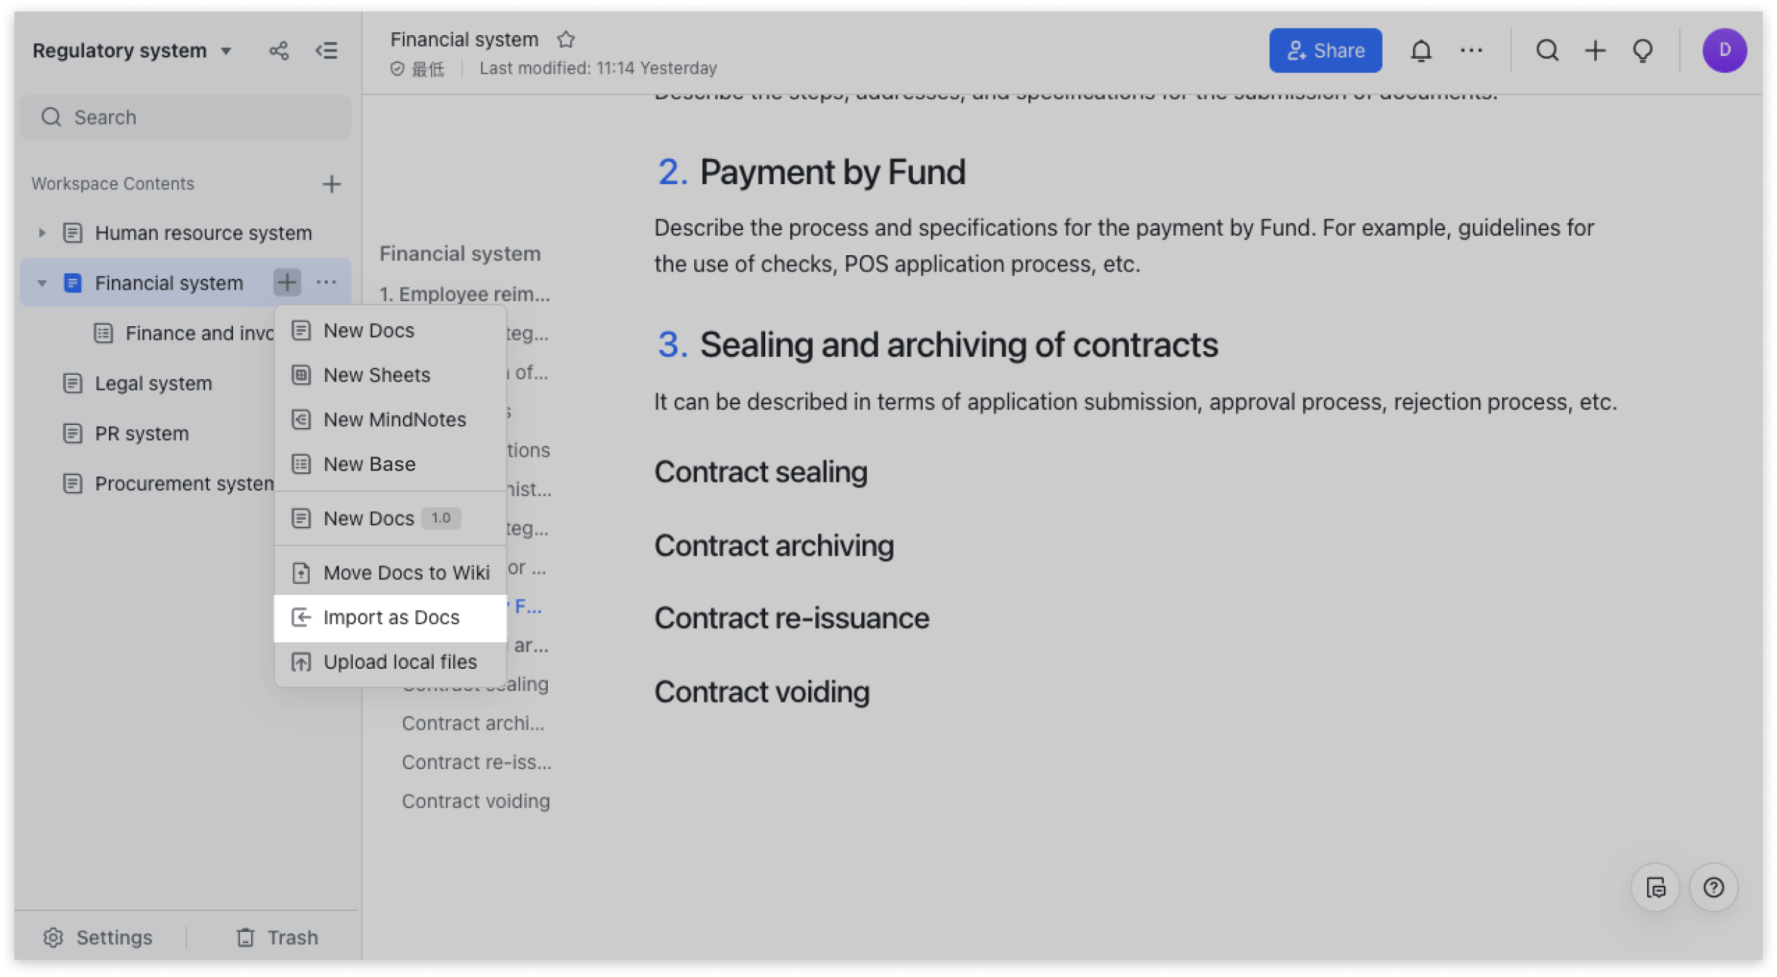Click the sidebar Search field

tap(186, 118)
